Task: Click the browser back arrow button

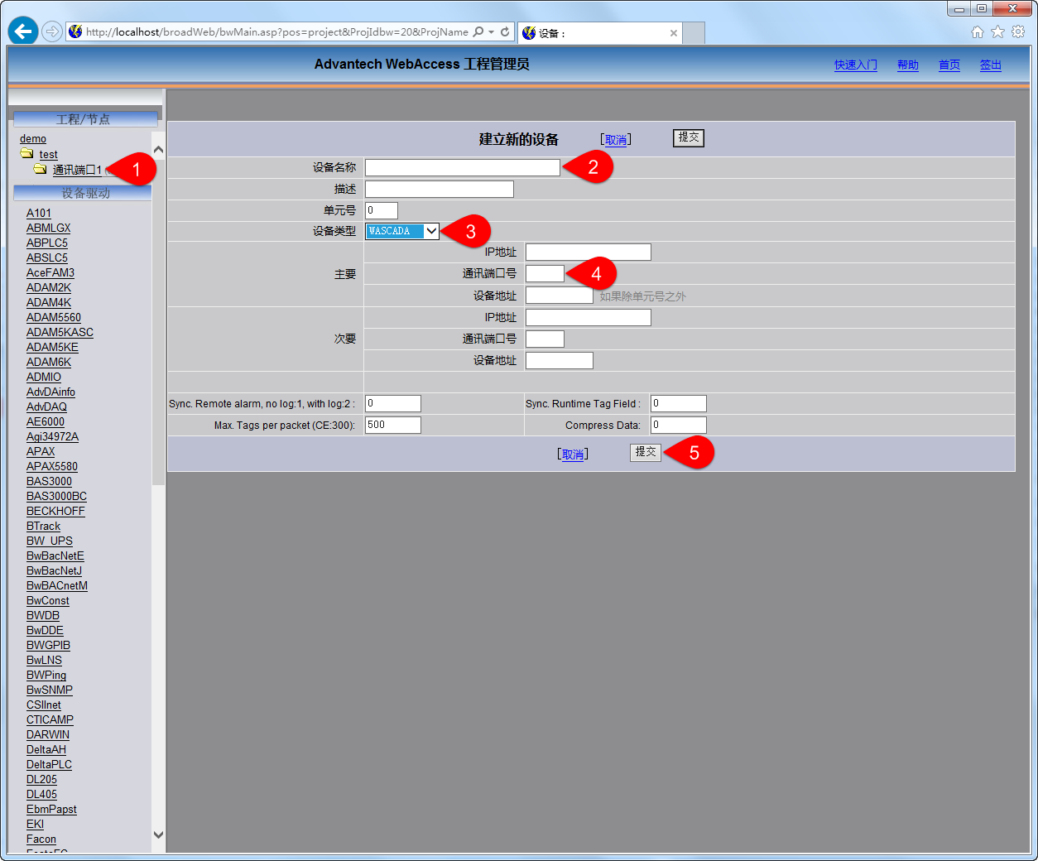Action: [23, 31]
